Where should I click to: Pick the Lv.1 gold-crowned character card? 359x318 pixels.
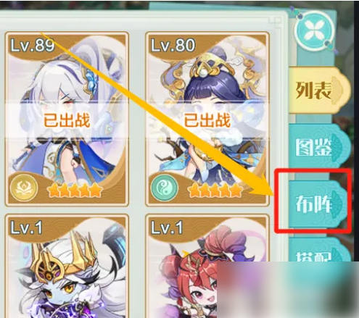(67, 266)
